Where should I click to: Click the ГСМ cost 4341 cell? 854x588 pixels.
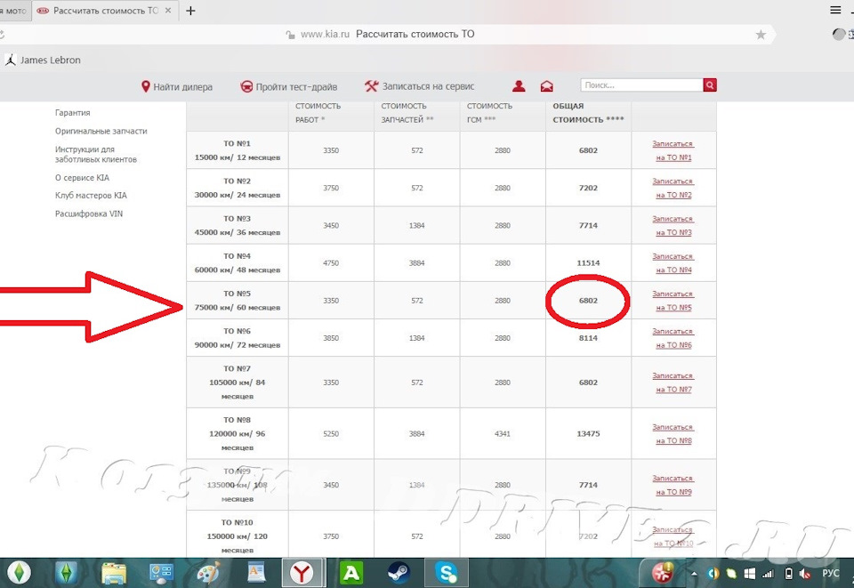tap(502, 434)
